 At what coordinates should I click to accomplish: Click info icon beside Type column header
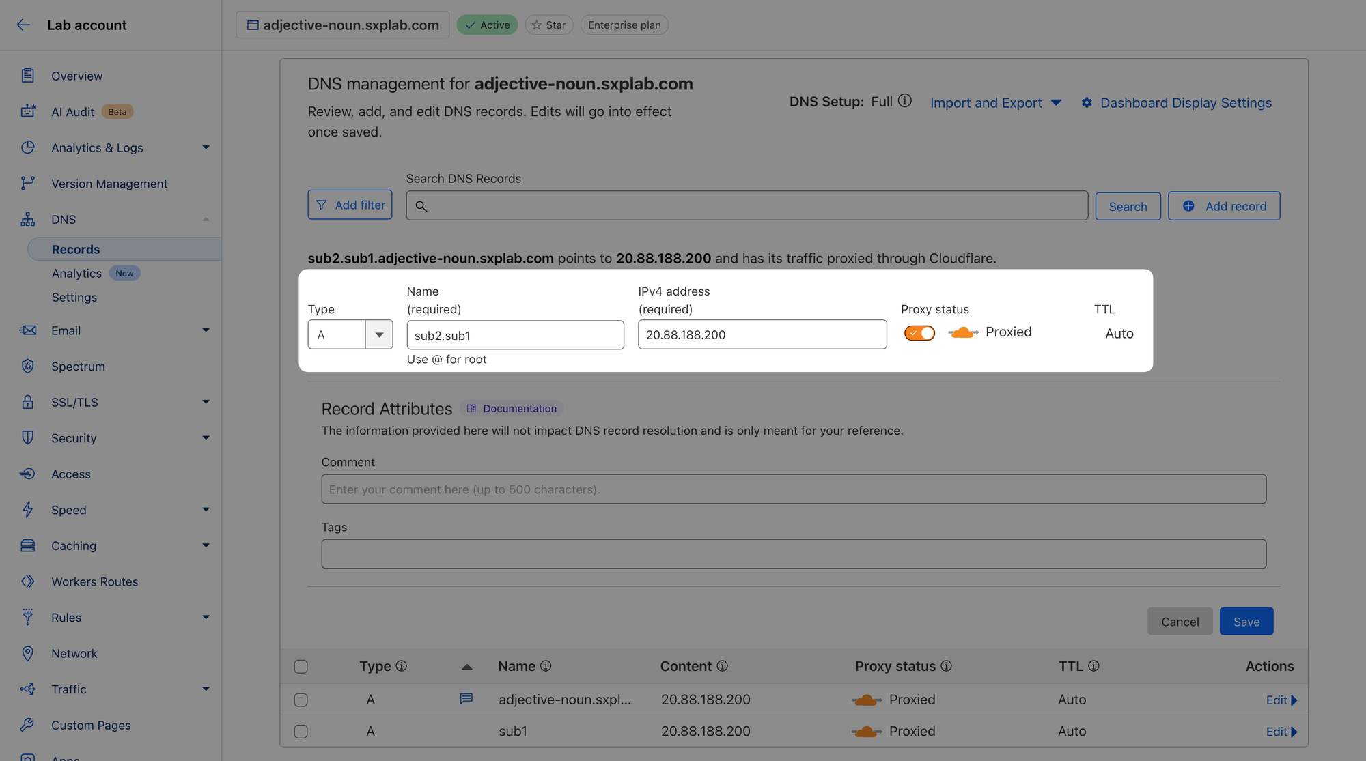402,665
